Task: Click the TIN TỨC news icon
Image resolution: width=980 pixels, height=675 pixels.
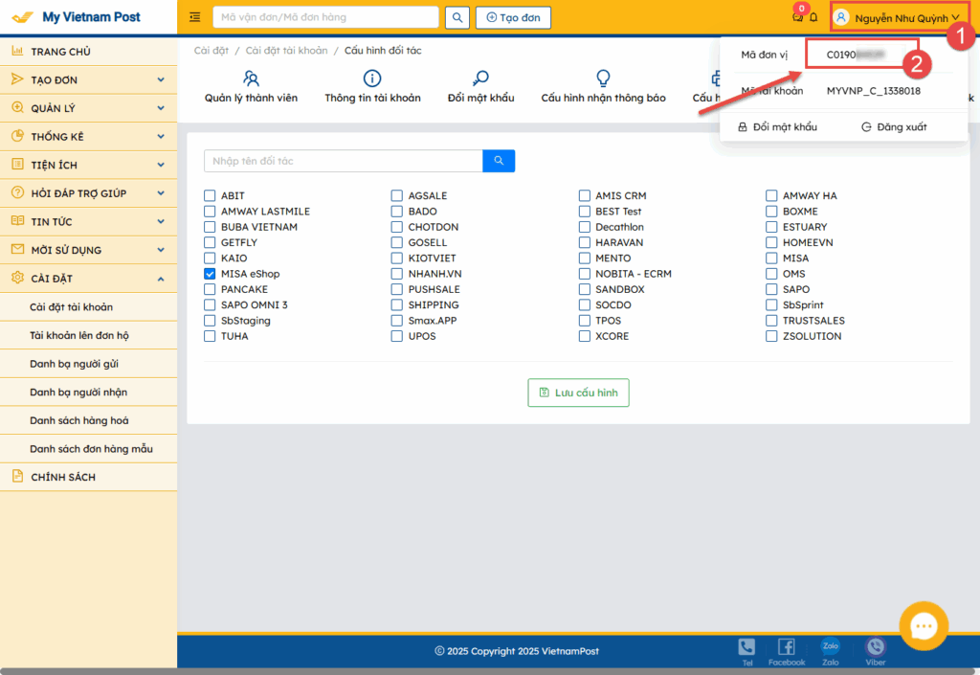Action: click(17, 220)
